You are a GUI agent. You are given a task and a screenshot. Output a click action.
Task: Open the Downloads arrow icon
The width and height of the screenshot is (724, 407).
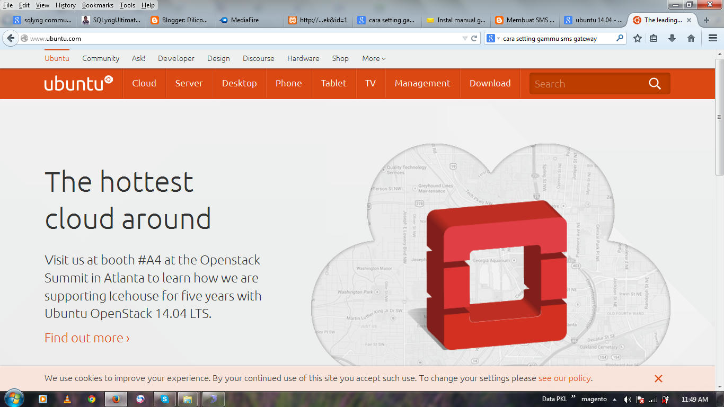[x=672, y=38]
